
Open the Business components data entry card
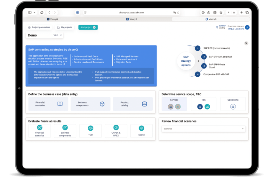point(90,104)
